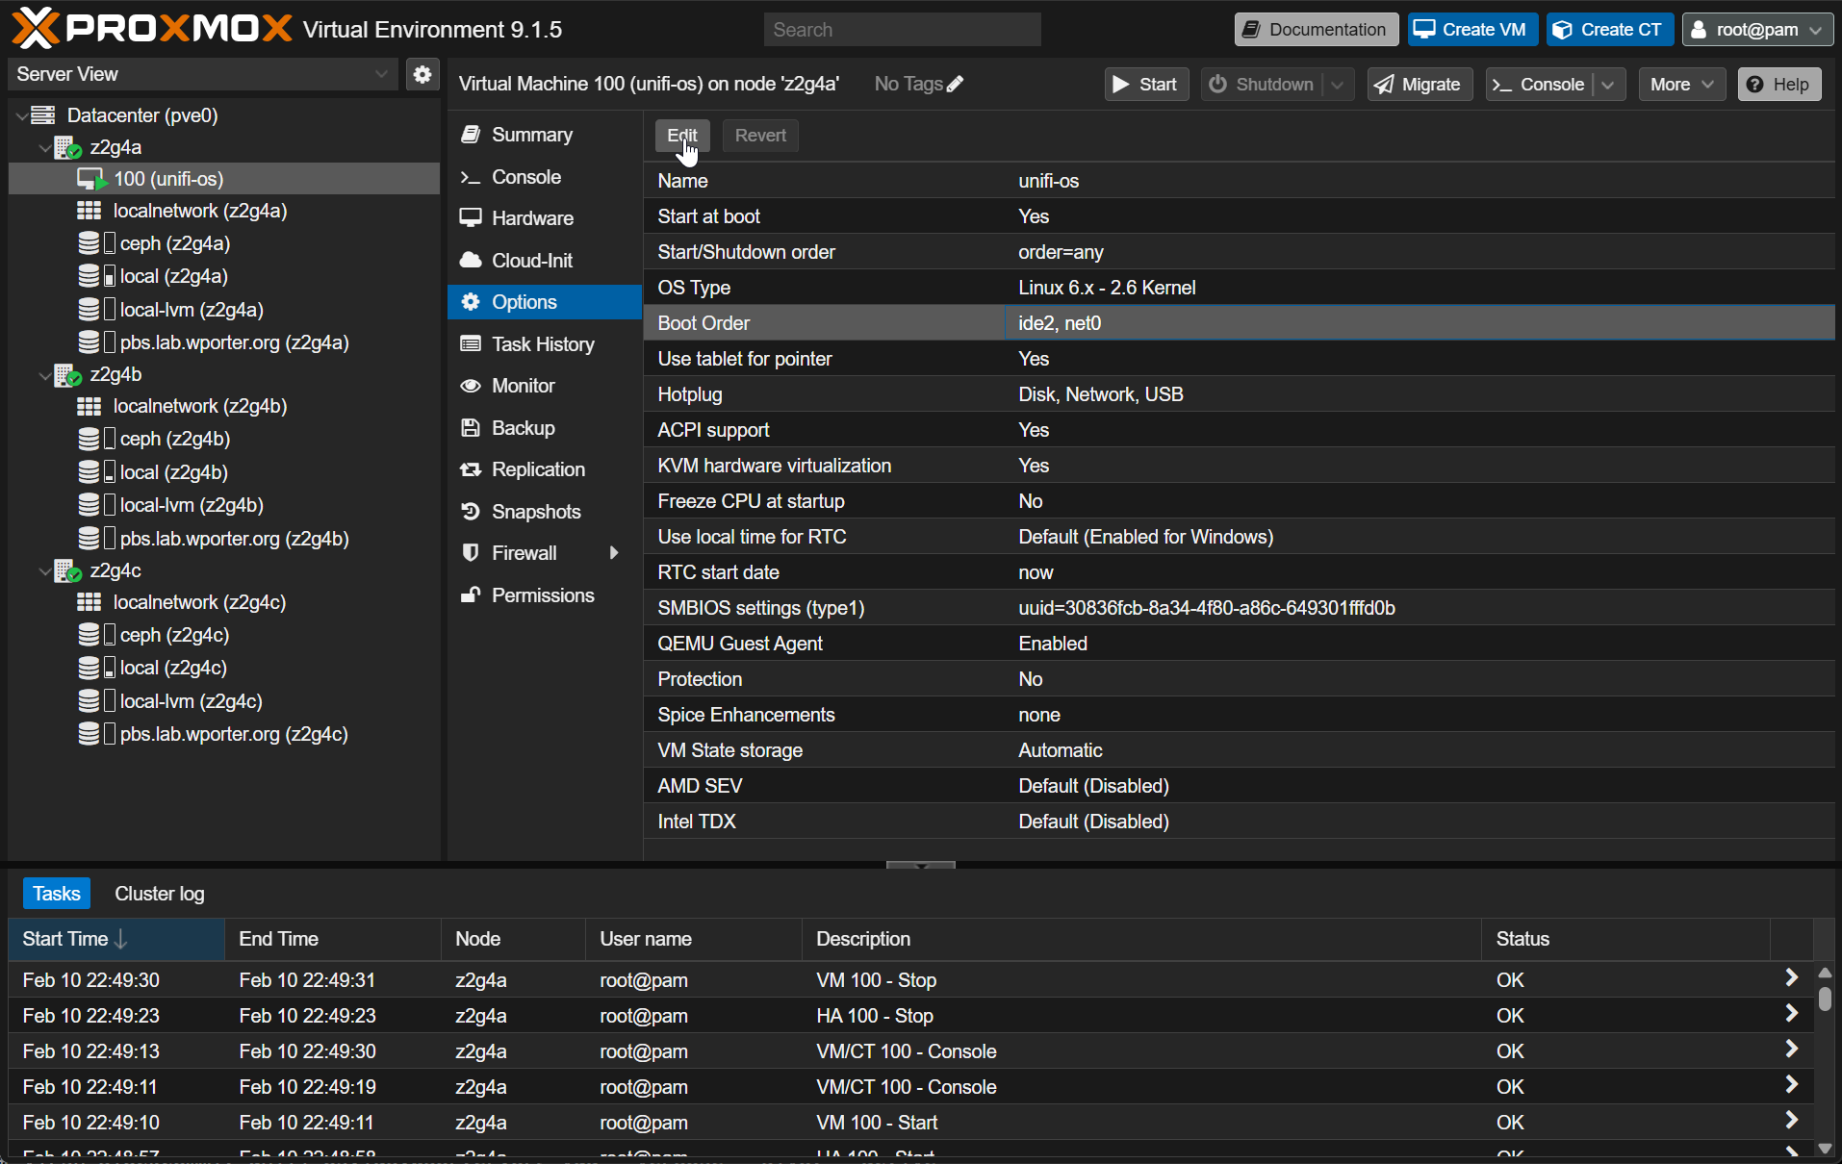Viewport: 1842px width, 1164px height.
Task: Open the Replication panel
Action: pyautogui.click(x=537, y=469)
